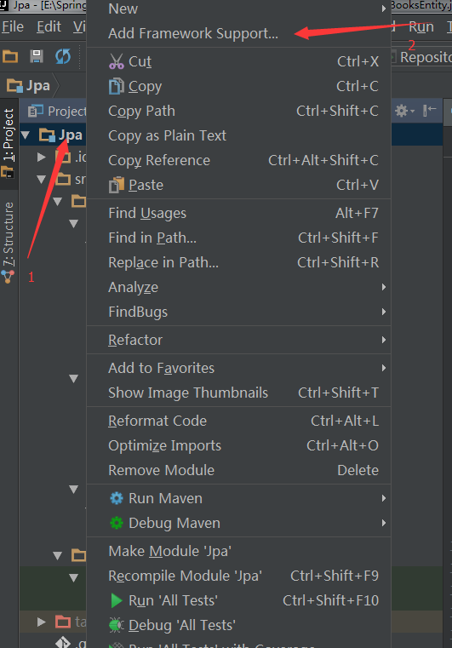Click the Debug 'All Tests' bug icon

pyautogui.click(x=117, y=625)
